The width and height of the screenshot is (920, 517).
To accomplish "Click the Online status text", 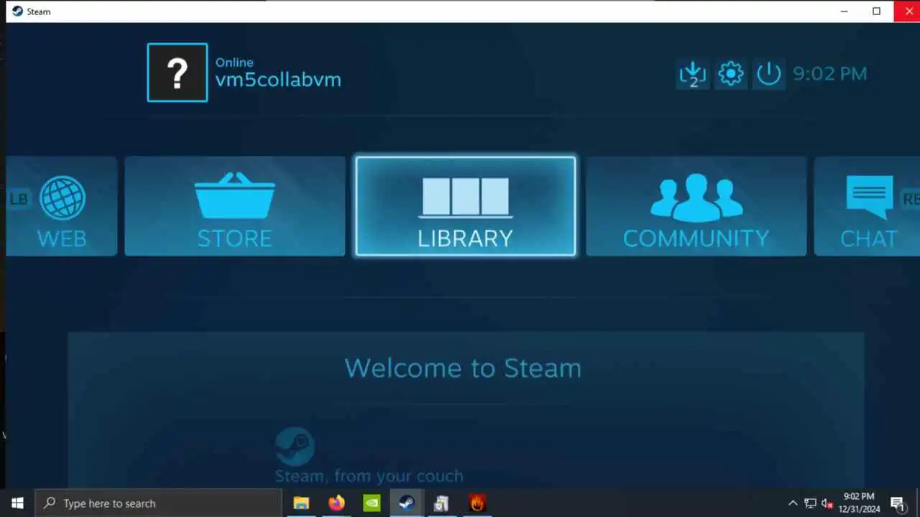I will coord(234,62).
